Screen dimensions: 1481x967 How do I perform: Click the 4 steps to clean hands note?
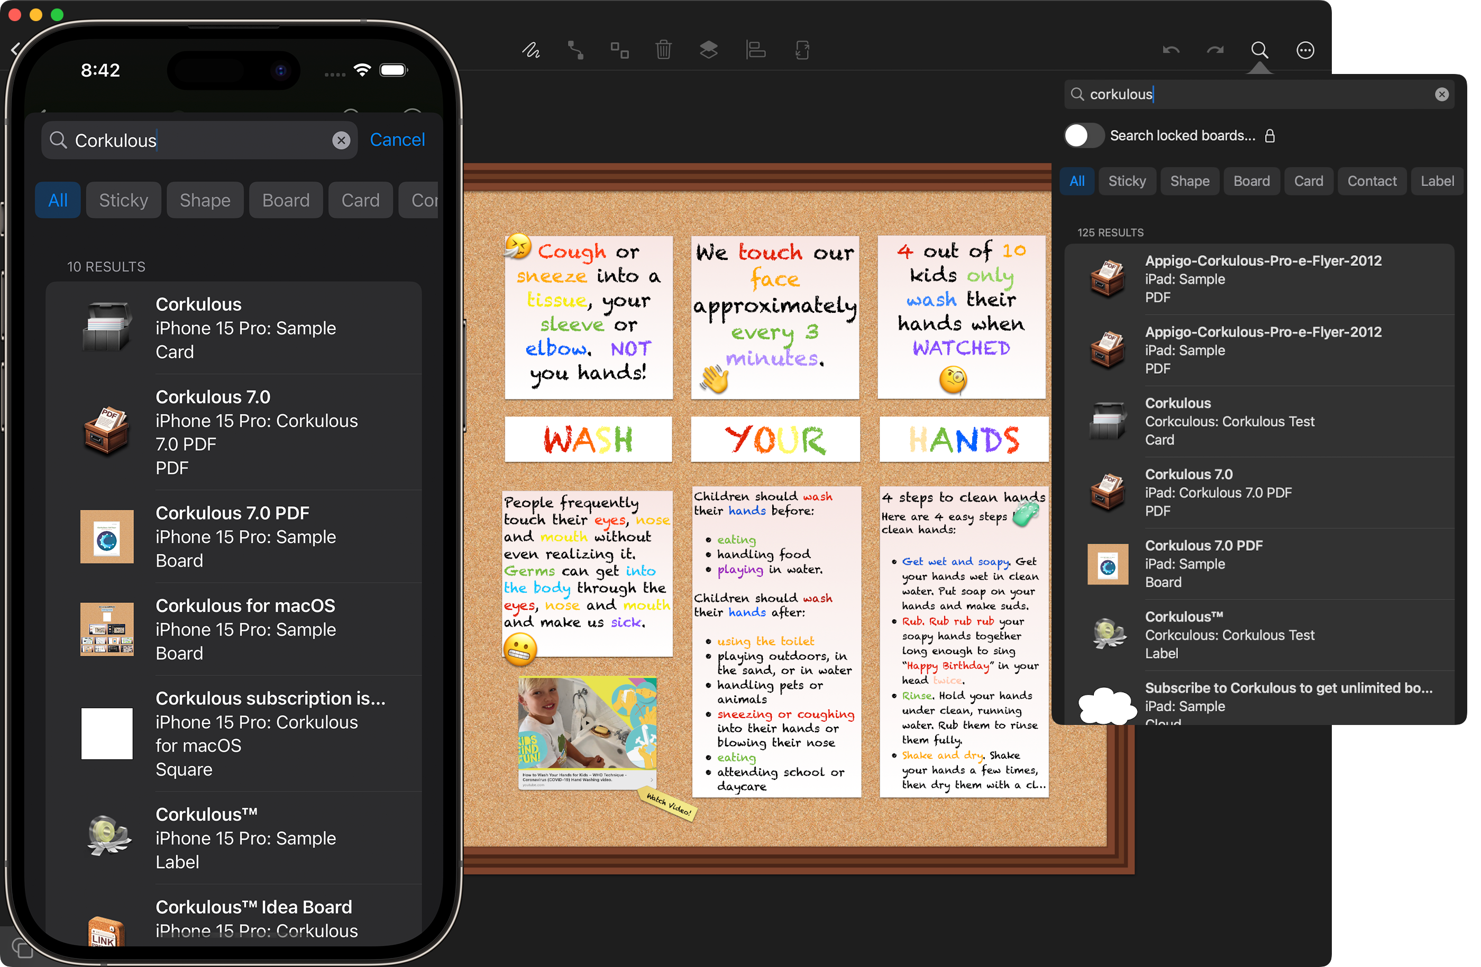point(964,643)
